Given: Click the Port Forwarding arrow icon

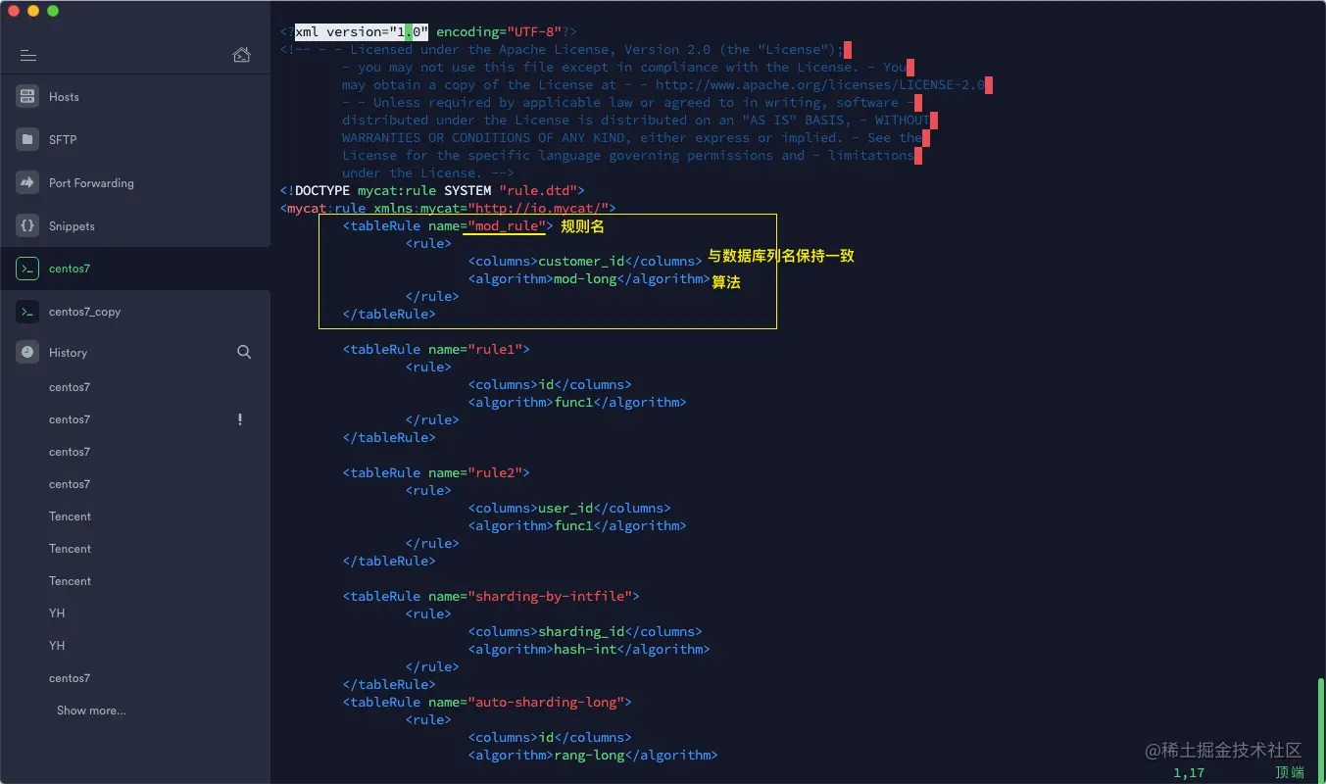Looking at the screenshot, I should pos(27,182).
